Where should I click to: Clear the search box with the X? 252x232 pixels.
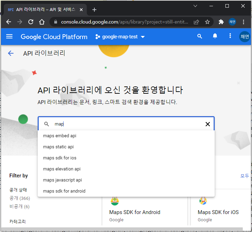[x=208, y=124]
